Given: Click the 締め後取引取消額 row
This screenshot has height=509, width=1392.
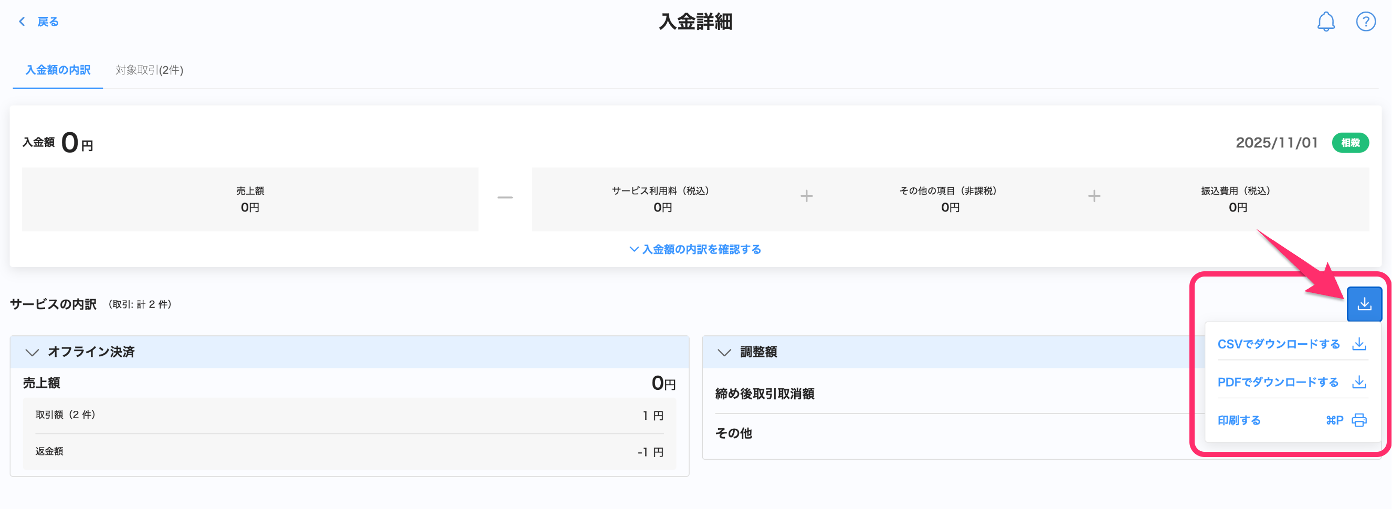Looking at the screenshot, I should click(x=764, y=394).
